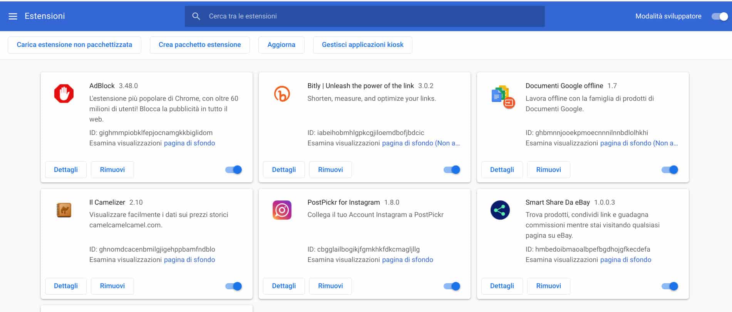Screen dimensions: 732x312
Task: Click the Estensioni page title
Action: pos(45,16)
